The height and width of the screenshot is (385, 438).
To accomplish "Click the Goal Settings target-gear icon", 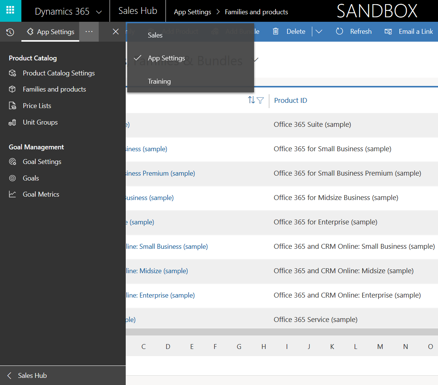I will click(x=12, y=162).
